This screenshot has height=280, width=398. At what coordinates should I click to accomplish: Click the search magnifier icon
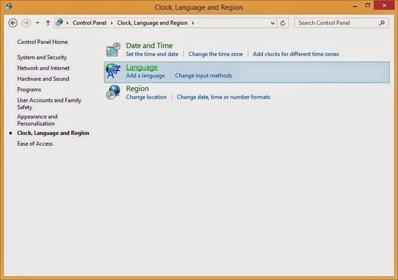381,22
